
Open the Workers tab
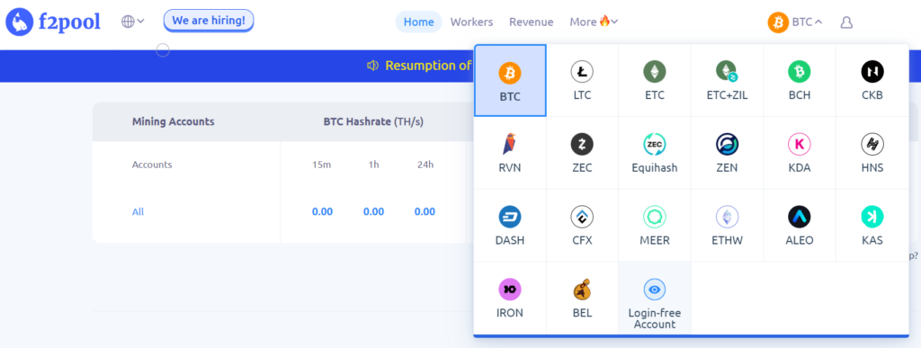coord(471,22)
